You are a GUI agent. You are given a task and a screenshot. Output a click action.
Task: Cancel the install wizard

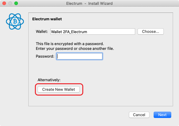pos(139,115)
